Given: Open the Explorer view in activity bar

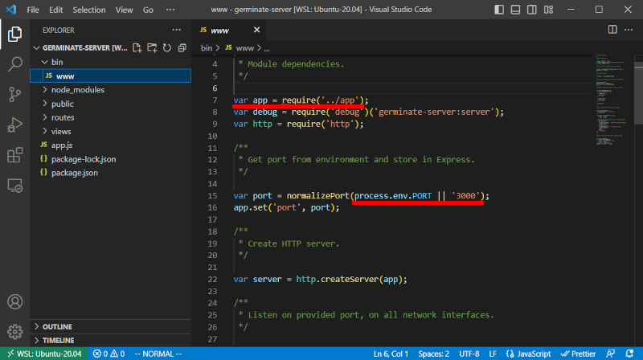Looking at the screenshot, I should (x=14, y=34).
